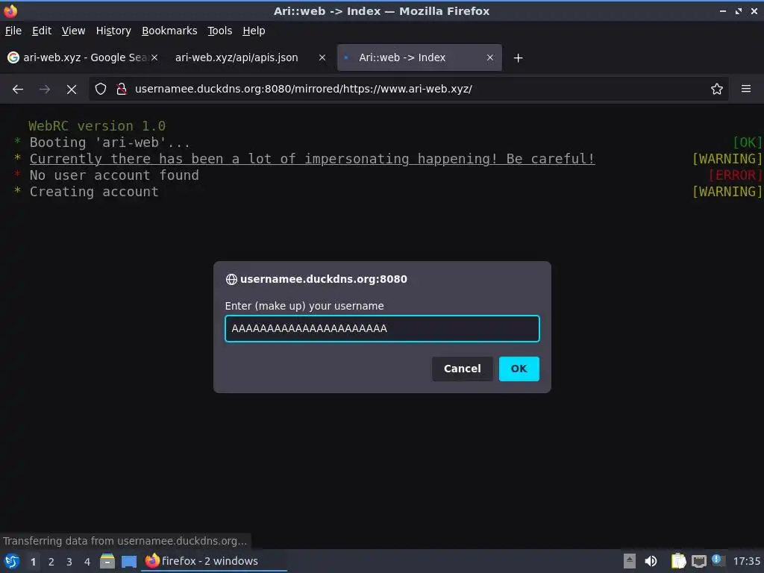Image resolution: width=764 pixels, height=573 pixels.
Task: Click the 17:35 clock
Action: click(746, 561)
